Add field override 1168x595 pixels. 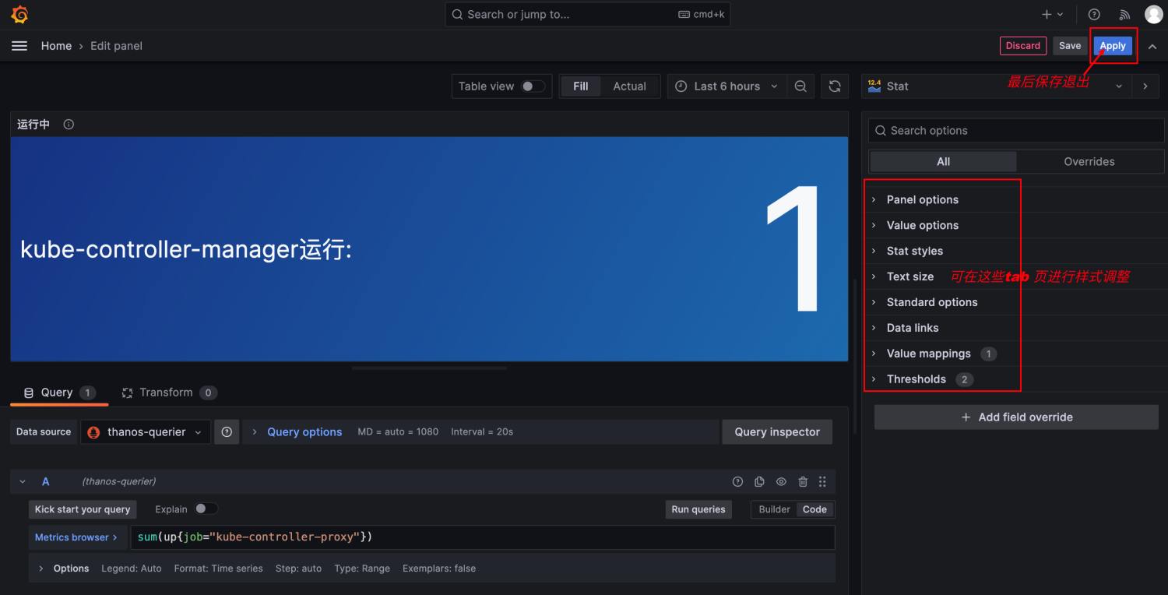click(x=1016, y=417)
